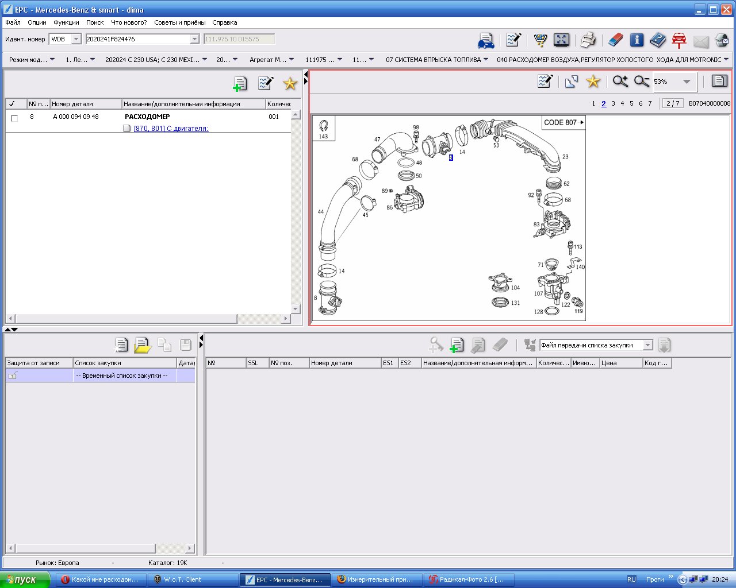Select the РАСХОДОМЕР part name

[147, 117]
